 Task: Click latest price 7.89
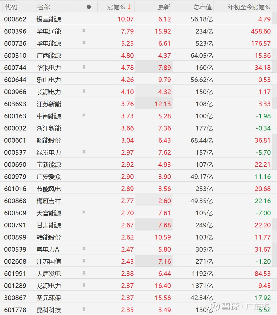[165, 68]
